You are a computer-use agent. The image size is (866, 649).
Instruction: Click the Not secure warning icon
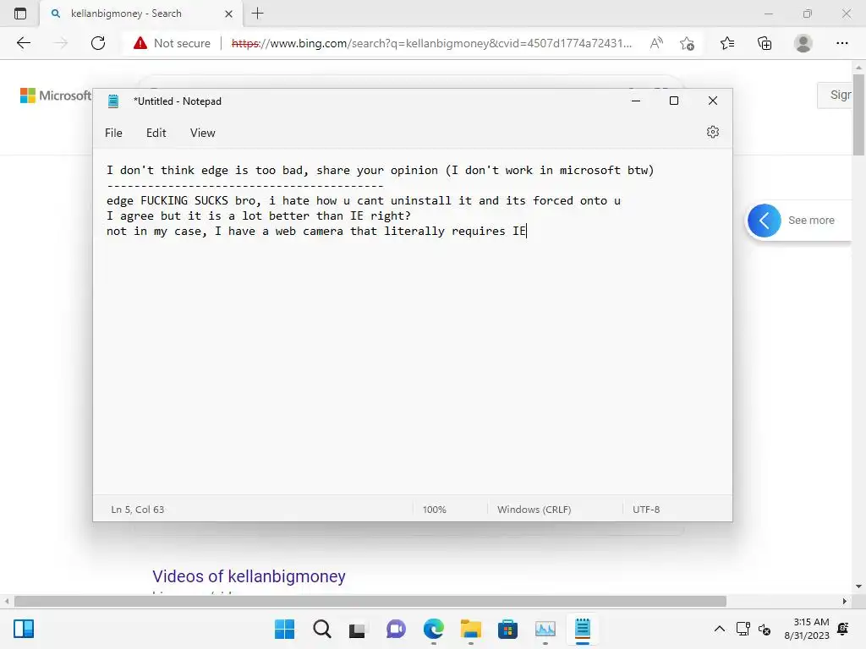pos(140,43)
